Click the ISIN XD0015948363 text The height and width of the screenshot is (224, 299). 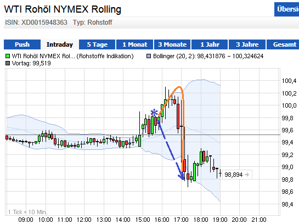pos(36,23)
